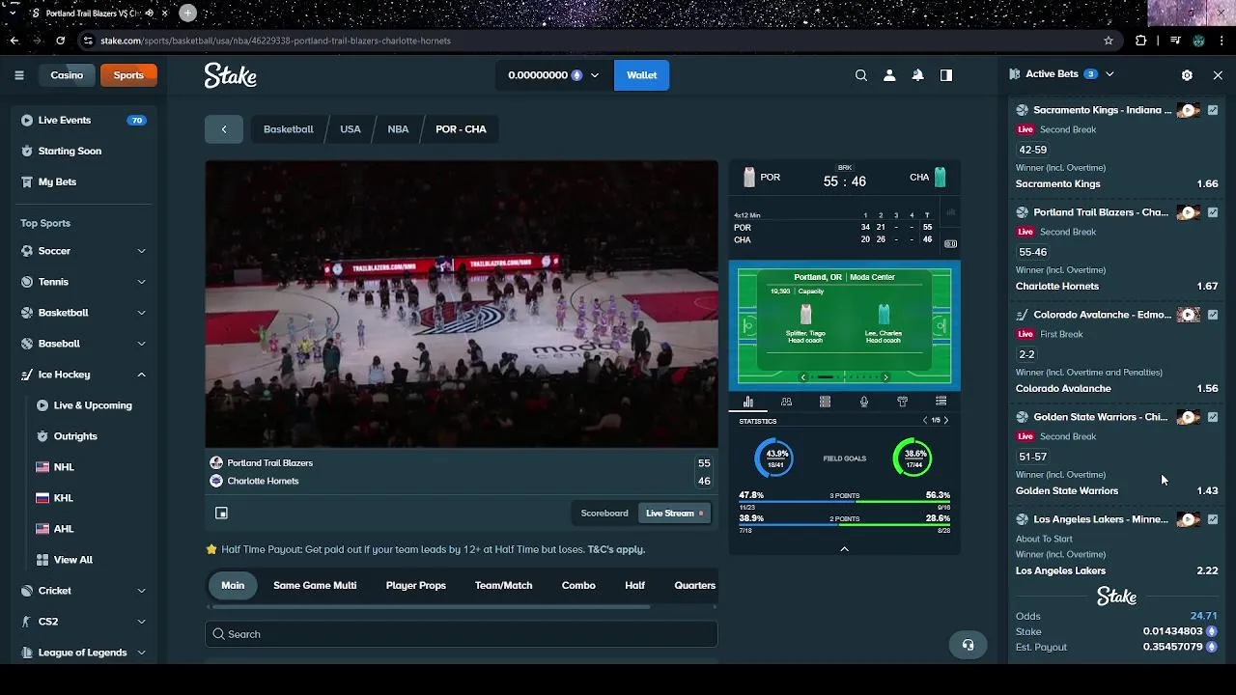Select the Team/Match tab
The width and height of the screenshot is (1236, 695).
pos(503,585)
